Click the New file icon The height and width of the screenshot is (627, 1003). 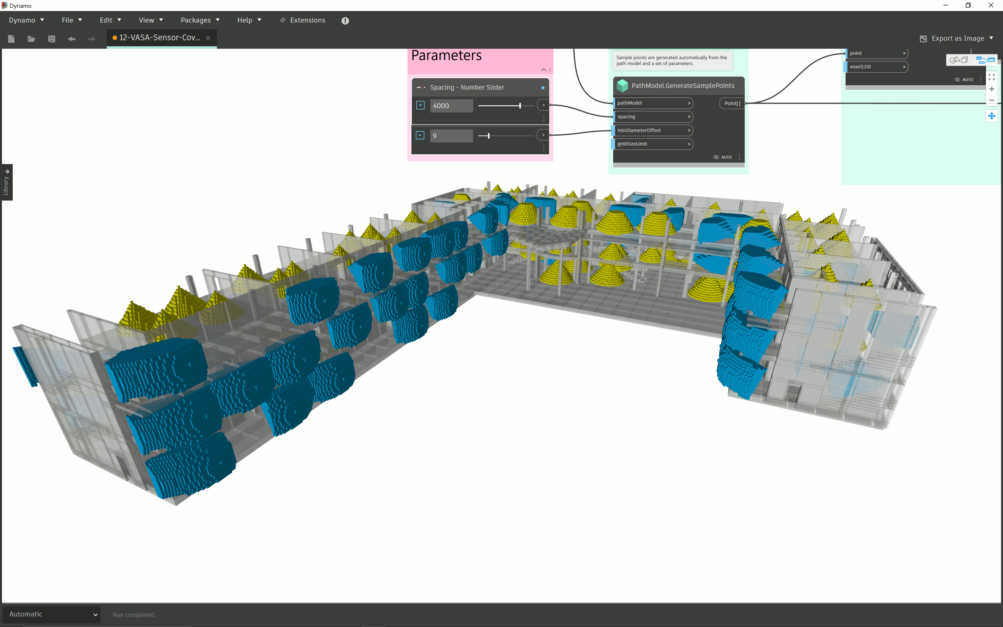[x=11, y=39]
